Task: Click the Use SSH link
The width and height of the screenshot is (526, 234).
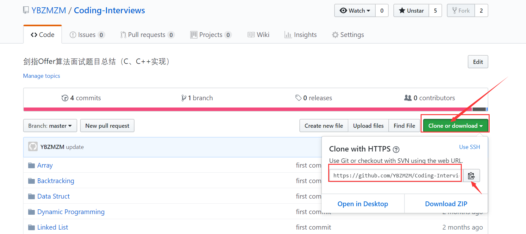Action: tap(469, 147)
